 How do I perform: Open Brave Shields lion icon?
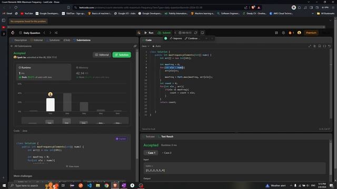pos(253,7)
